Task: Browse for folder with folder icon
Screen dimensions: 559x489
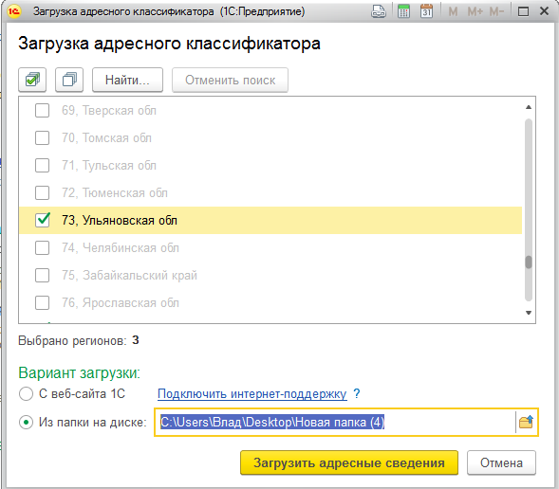Action: point(526,422)
